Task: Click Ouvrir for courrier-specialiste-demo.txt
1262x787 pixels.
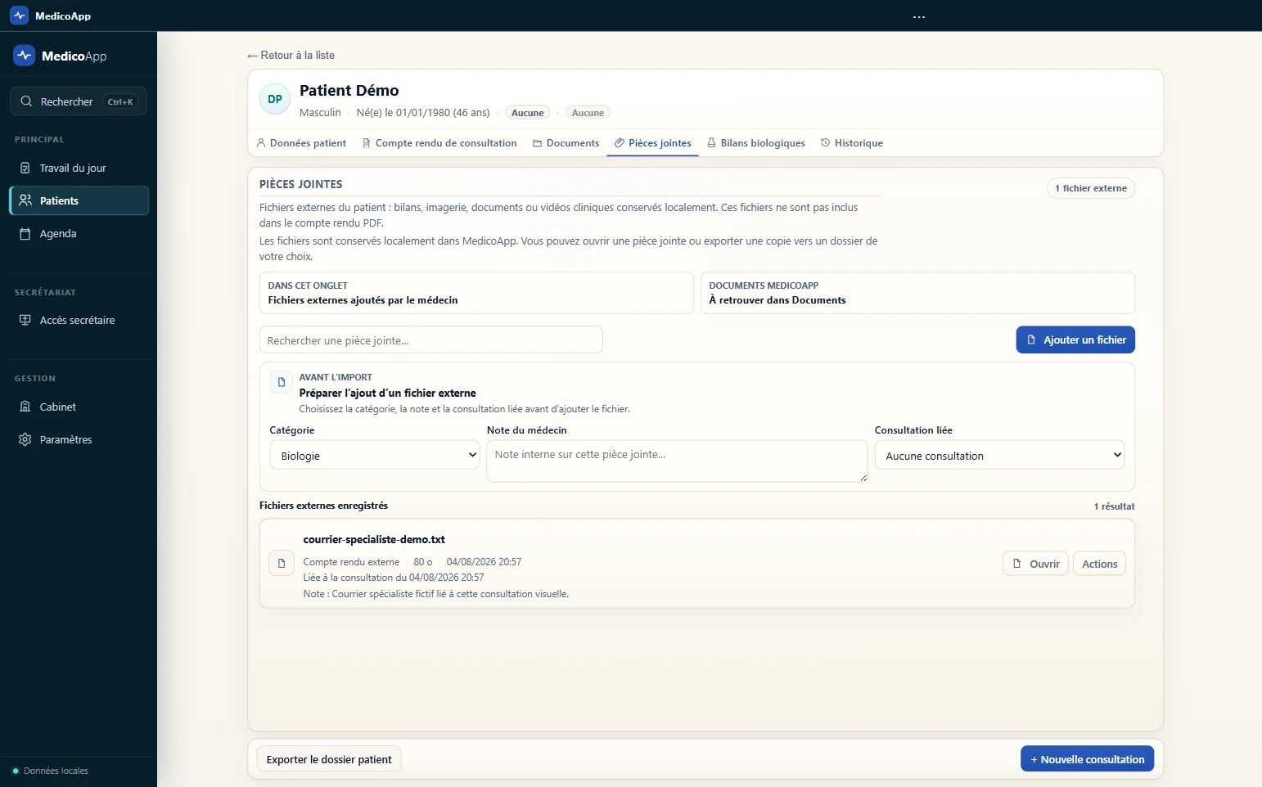Action: click(1035, 564)
